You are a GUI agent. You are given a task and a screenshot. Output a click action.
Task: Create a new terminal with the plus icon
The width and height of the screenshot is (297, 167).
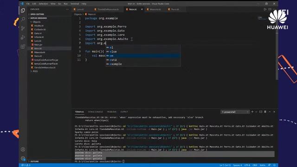pos(252,112)
